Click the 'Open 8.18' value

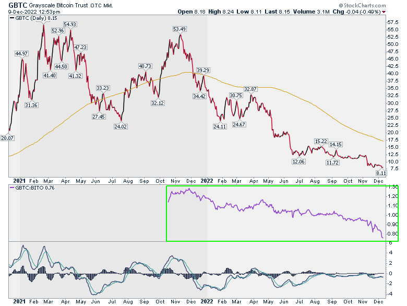(x=191, y=11)
